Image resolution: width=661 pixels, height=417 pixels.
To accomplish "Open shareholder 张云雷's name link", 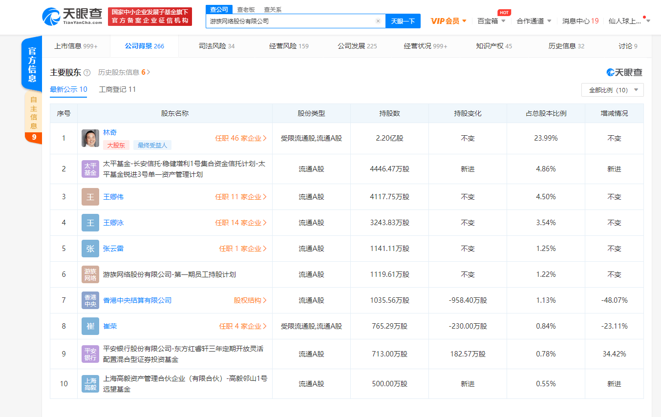I will click(x=113, y=249).
